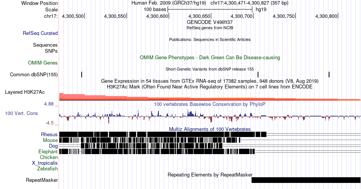Click the 4,300,600 ruler position
Screen dimensions: 361x189
(x=157, y=16)
